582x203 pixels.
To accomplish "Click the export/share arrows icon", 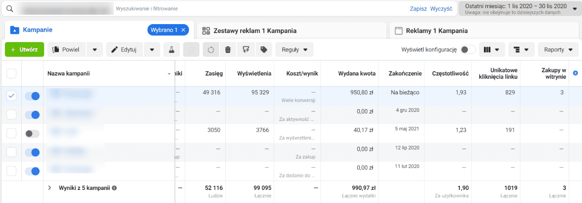I will coord(246,50).
